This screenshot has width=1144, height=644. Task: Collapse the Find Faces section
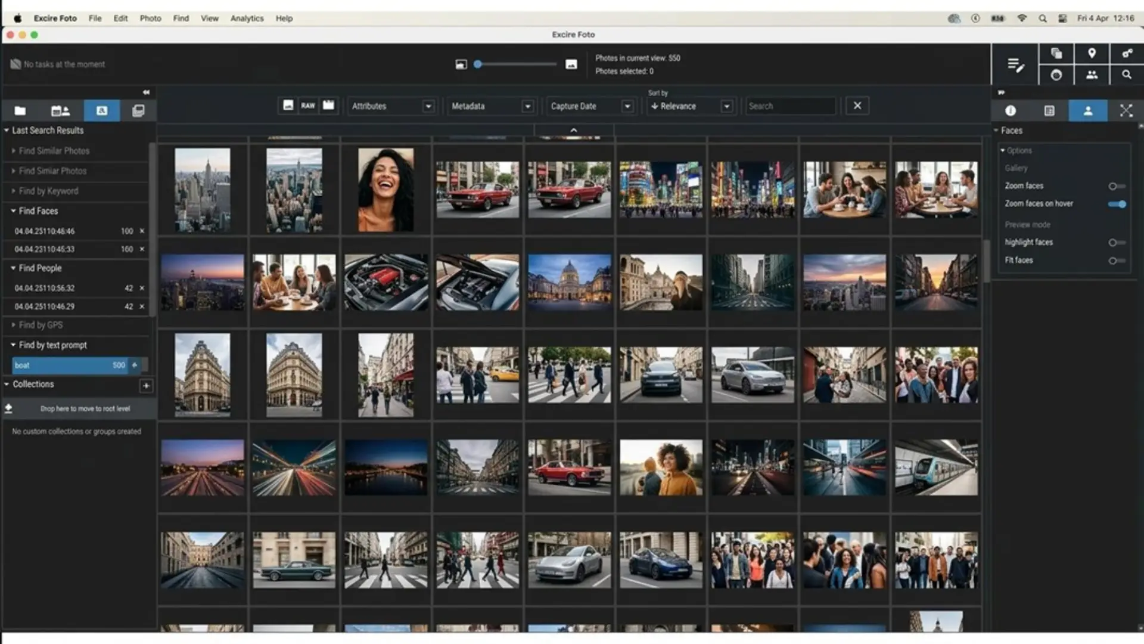pos(35,211)
